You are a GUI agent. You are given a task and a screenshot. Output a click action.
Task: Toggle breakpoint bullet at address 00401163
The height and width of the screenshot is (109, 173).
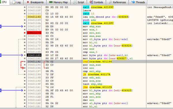pos(25,17)
